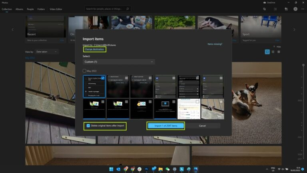Switch to the medium grid view icon
This screenshot has width=307, height=173.
coord(273,52)
